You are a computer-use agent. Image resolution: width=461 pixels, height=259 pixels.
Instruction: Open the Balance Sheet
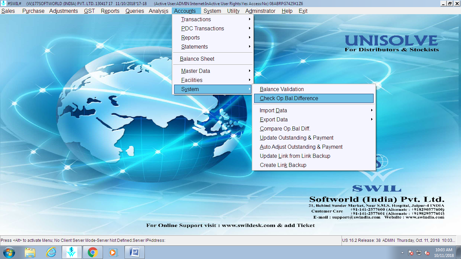click(213, 59)
